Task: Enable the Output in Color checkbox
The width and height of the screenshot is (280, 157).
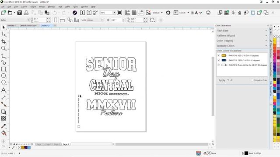Action: 252,80
